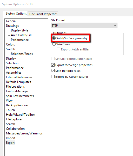Select Import options category
The image size is (133, 156).
point(11,138)
